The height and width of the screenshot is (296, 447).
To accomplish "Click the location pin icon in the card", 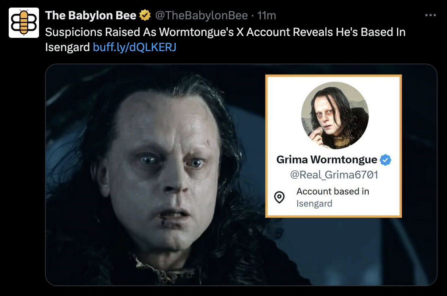I will tap(280, 197).
